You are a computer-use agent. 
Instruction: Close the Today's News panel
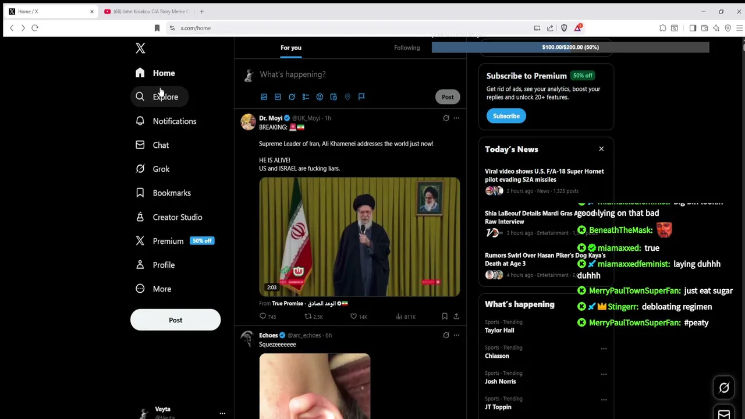tap(601, 149)
